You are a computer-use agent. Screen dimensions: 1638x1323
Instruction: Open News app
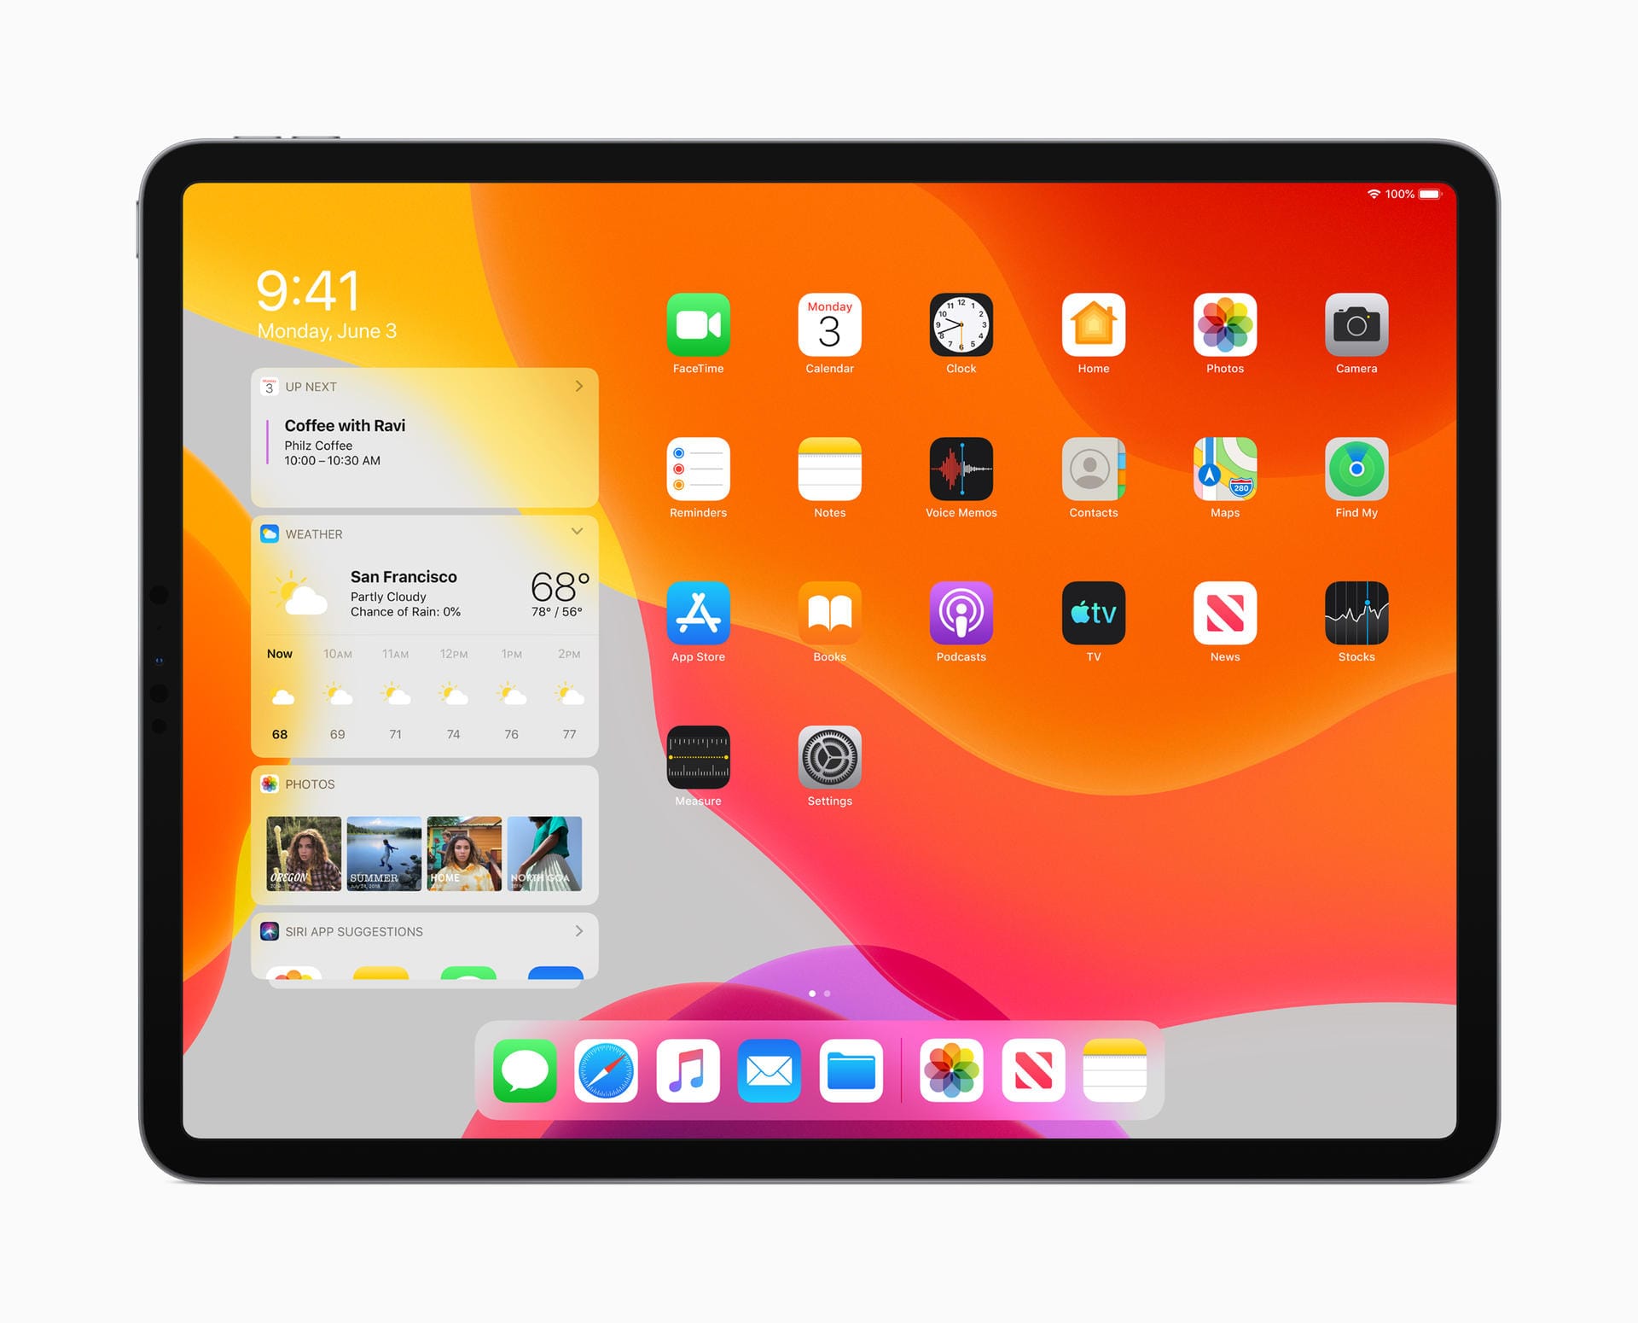[1223, 624]
